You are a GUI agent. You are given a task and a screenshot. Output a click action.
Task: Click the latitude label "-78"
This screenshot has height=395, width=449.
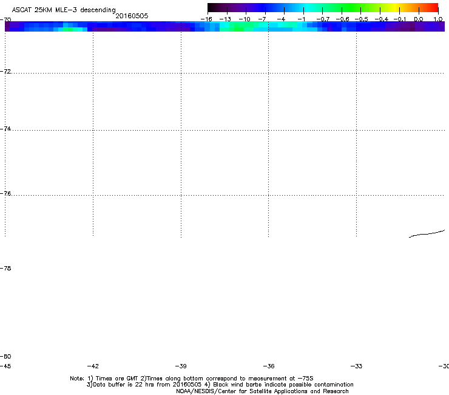[x=5, y=268]
